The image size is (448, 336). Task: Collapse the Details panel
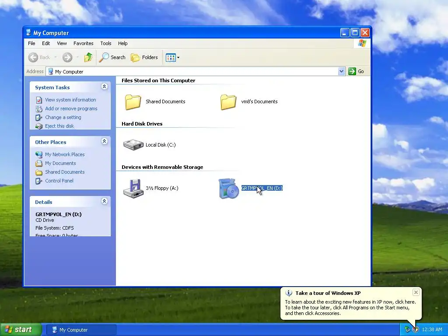click(x=104, y=201)
